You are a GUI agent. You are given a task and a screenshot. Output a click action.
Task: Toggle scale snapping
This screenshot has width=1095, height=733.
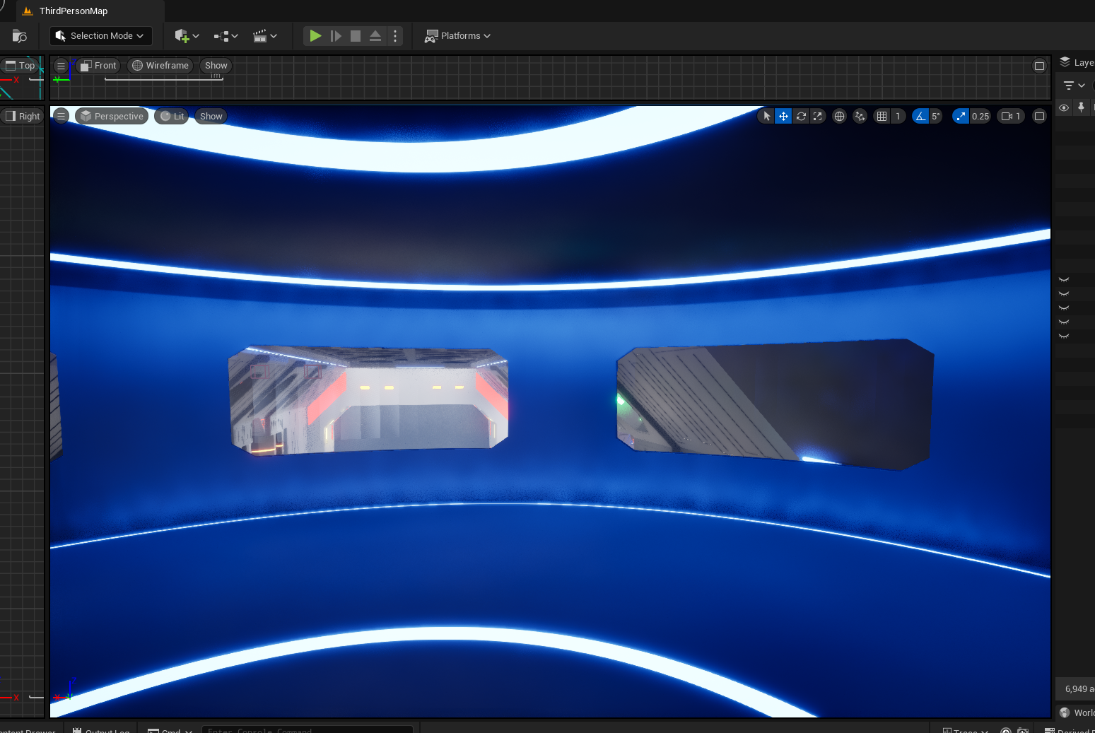(961, 117)
